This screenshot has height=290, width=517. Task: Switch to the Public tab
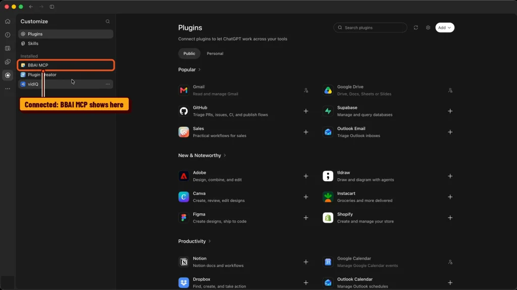click(x=189, y=53)
